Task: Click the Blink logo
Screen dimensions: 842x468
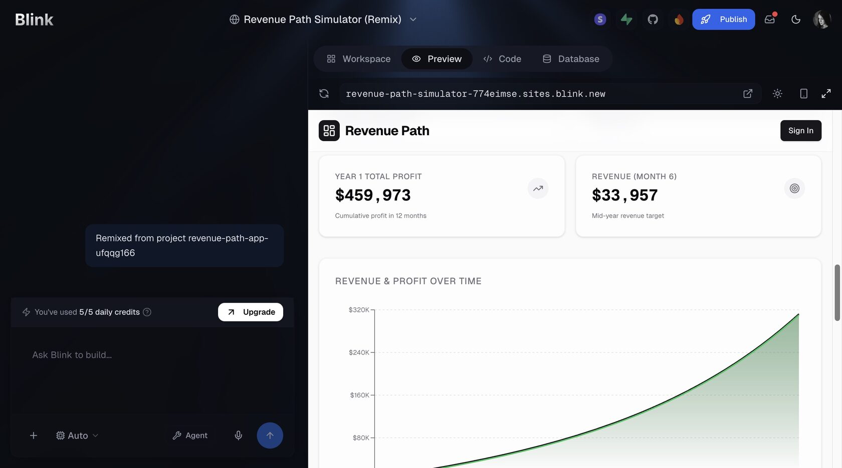Action: click(34, 20)
